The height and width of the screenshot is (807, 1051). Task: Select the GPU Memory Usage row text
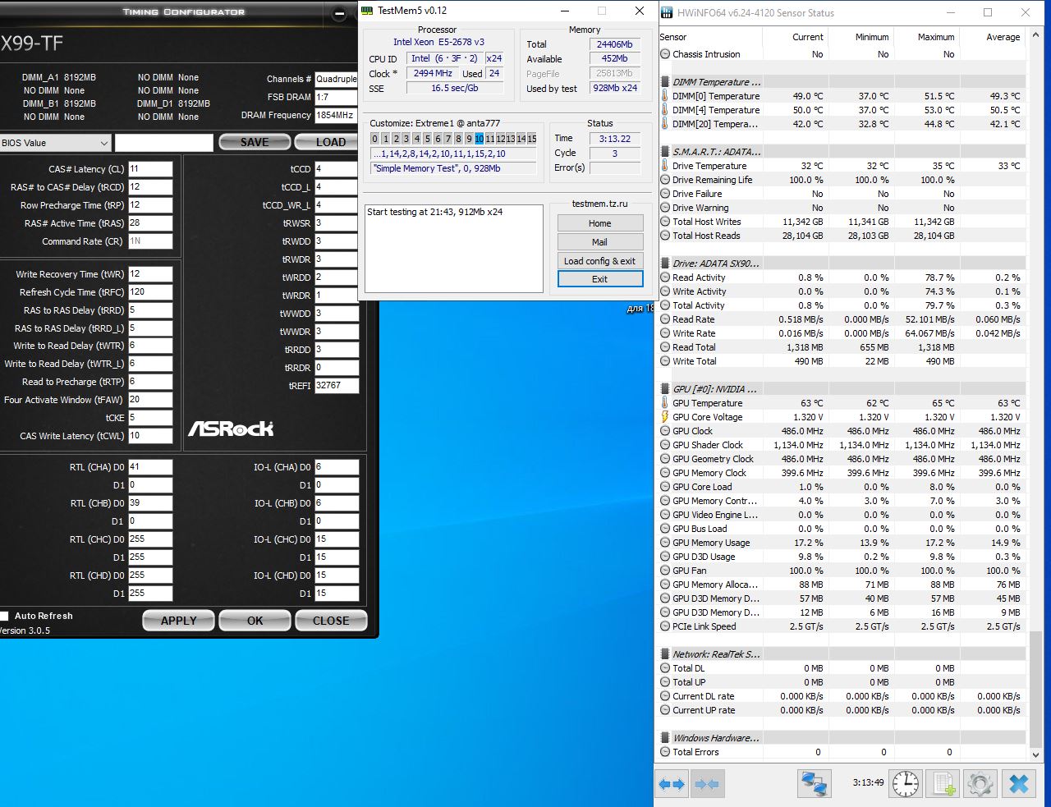point(711,543)
